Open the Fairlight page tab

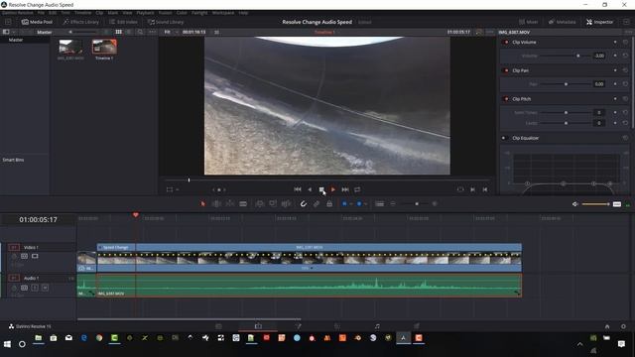(x=377, y=326)
